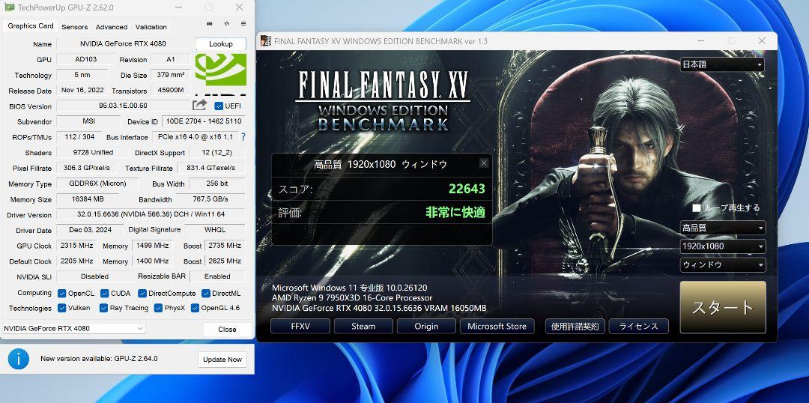Toggle the Vulkan checkbox
Image resolution: width=809 pixels, height=403 pixels.
pos(62,308)
